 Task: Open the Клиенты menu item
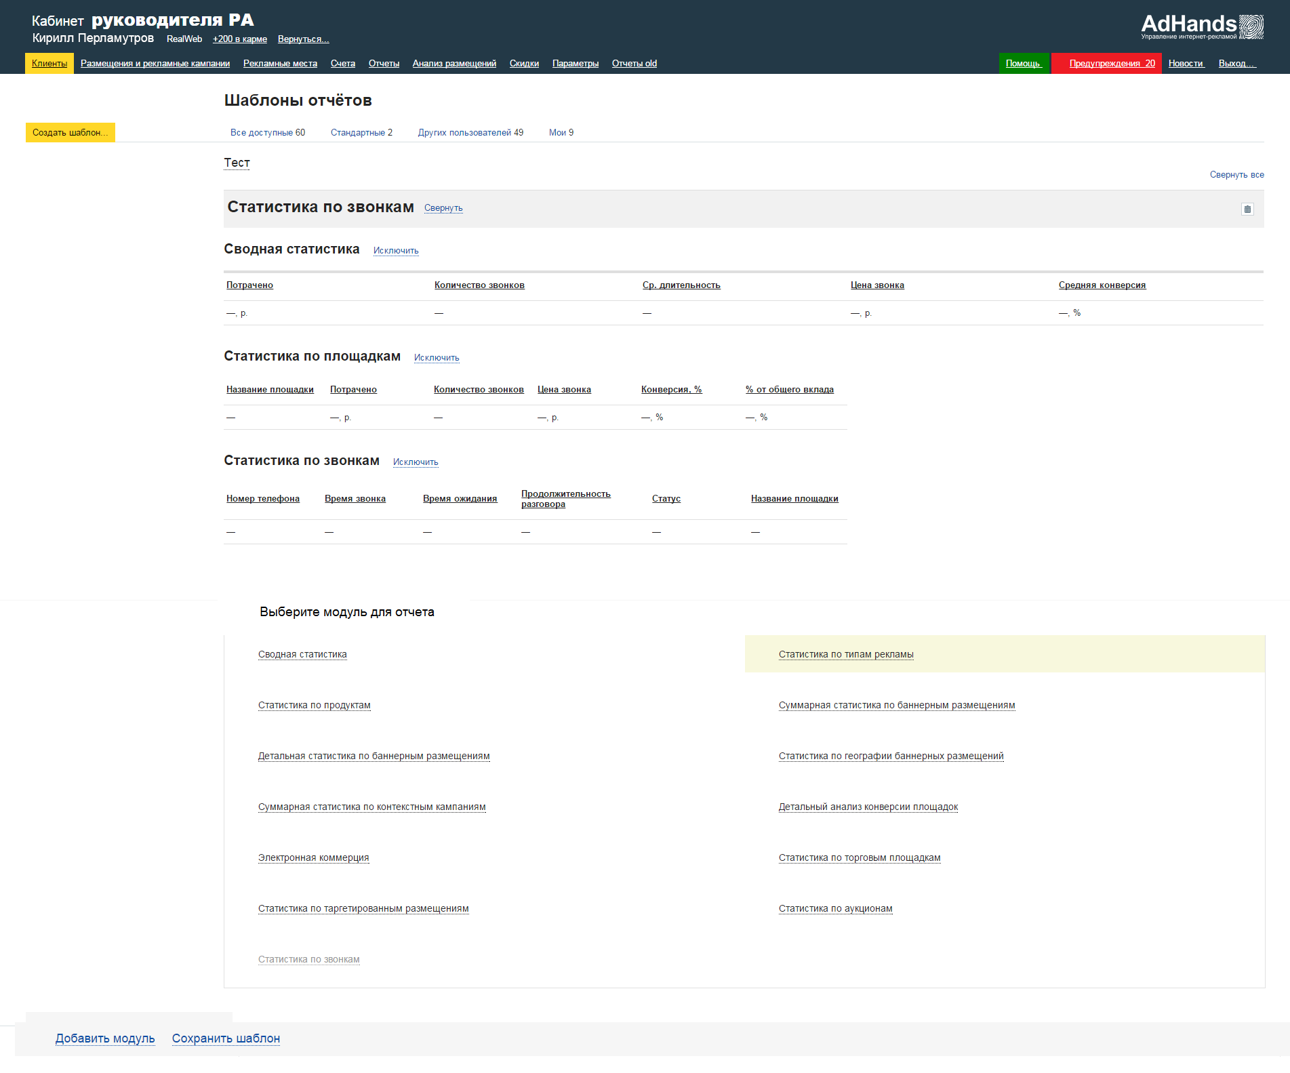49,64
